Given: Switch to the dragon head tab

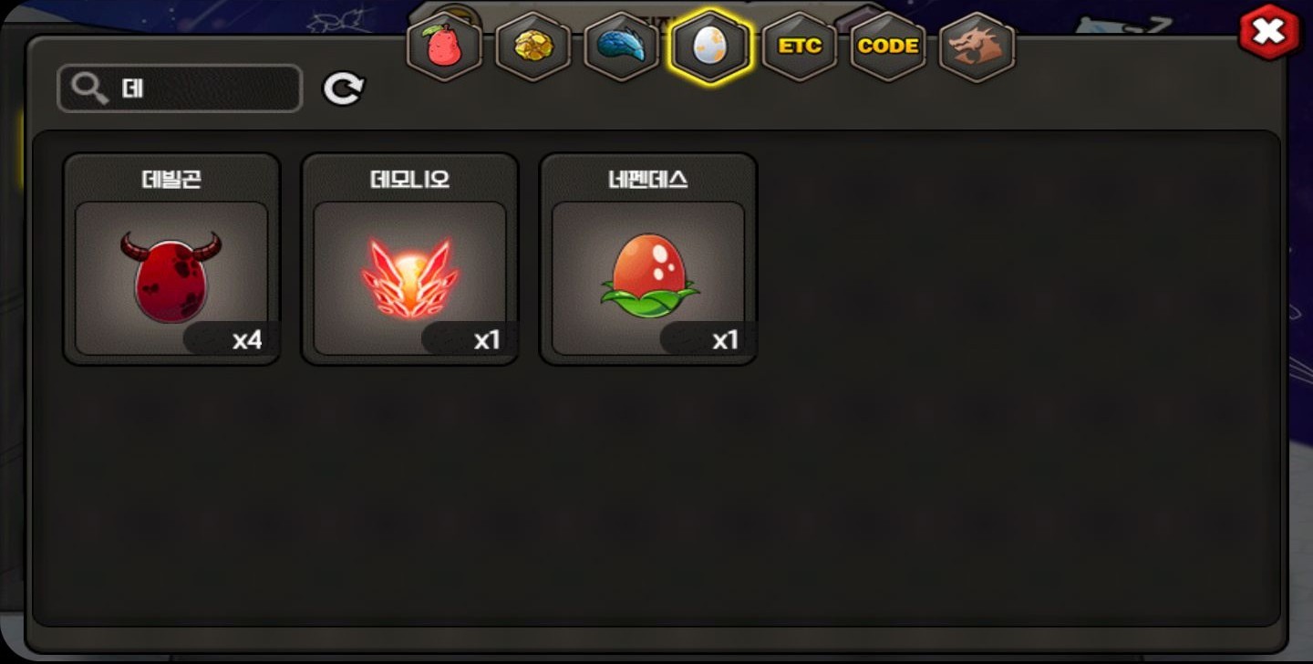Looking at the screenshot, I should pos(977,47).
